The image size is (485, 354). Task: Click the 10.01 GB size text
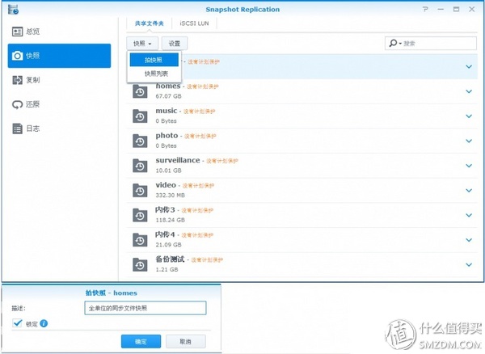coord(168,171)
